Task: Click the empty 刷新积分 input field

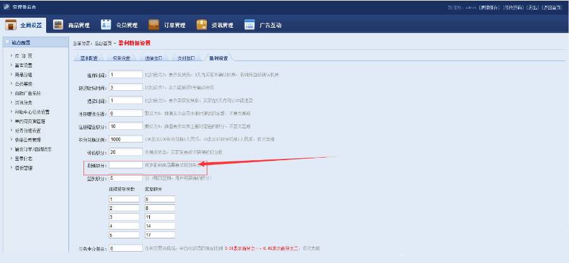Action: click(x=126, y=165)
